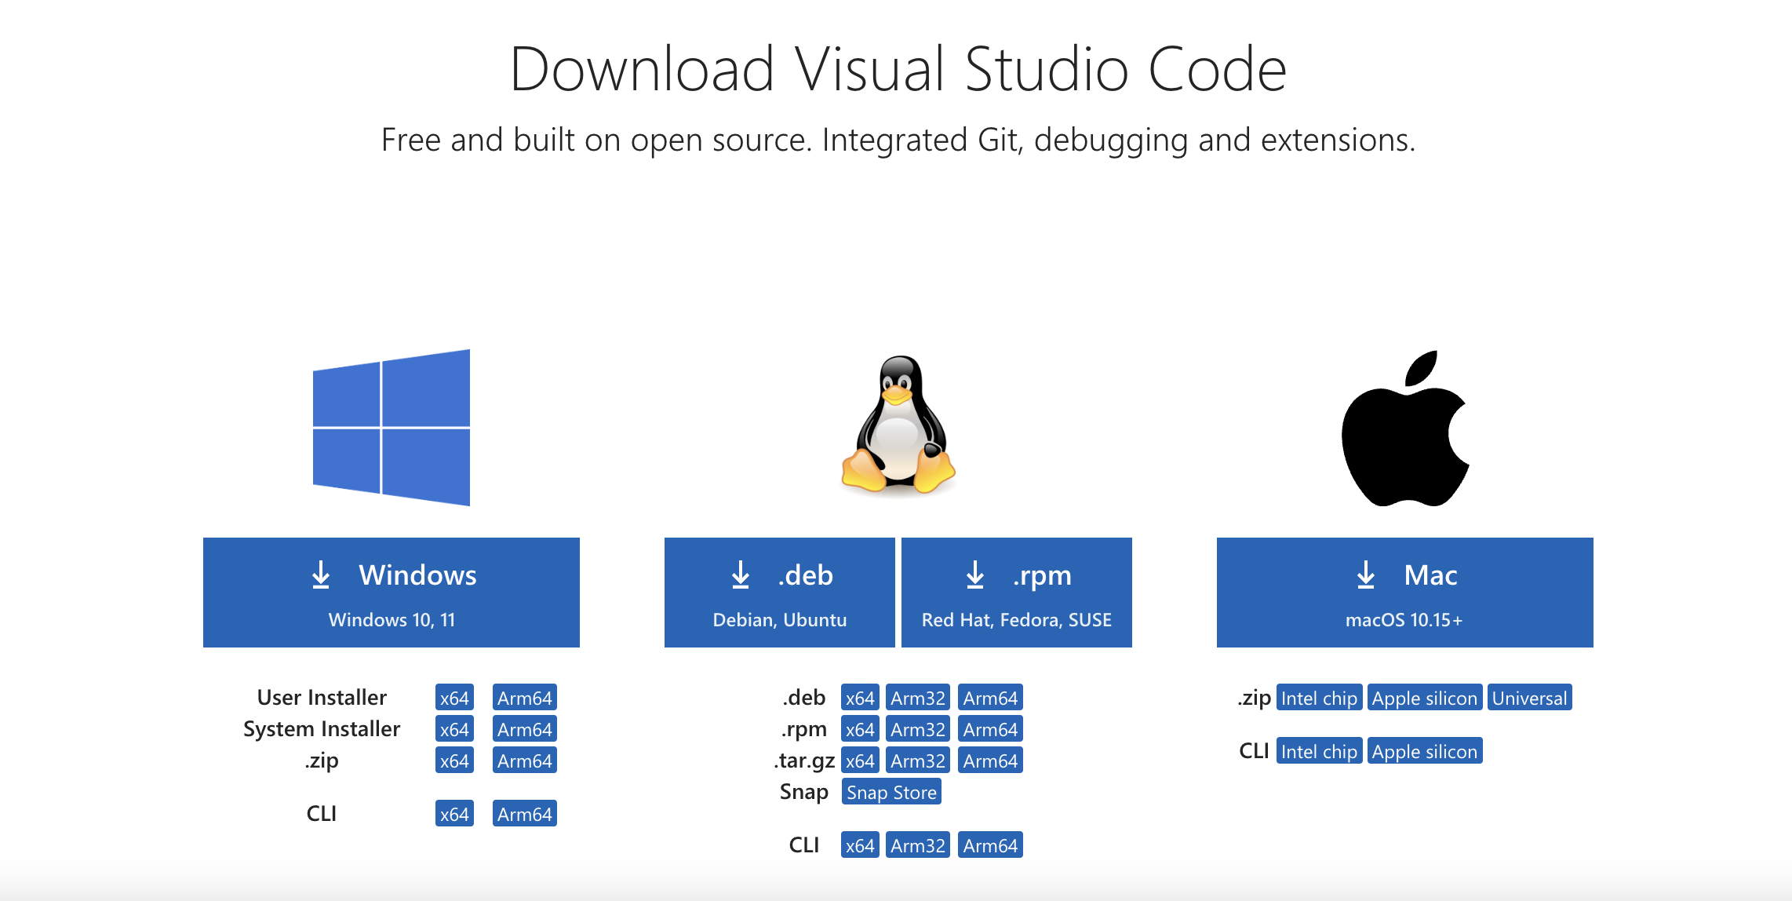Download the .rpm package for Red Hat
The width and height of the screenshot is (1792, 901).
tap(1016, 593)
